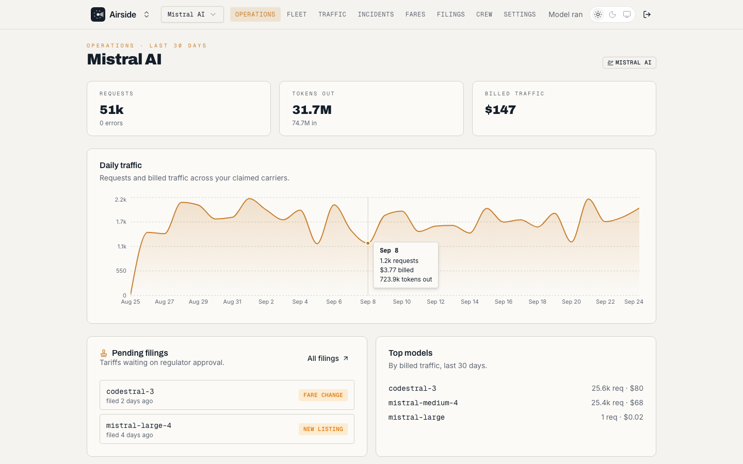Image resolution: width=743 pixels, height=464 pixels.
Task: Click "723.9k tokens out" in tooltip
Action: (x=406, y=279)
